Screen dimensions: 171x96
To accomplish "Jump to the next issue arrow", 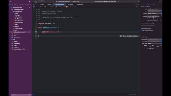I will 139,7.
